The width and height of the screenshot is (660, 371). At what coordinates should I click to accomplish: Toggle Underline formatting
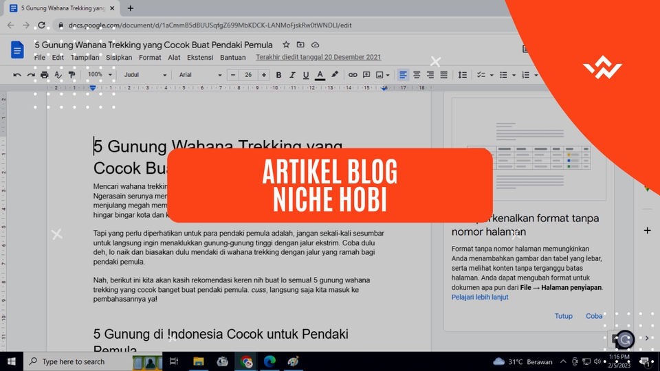(x=306, y=75)
